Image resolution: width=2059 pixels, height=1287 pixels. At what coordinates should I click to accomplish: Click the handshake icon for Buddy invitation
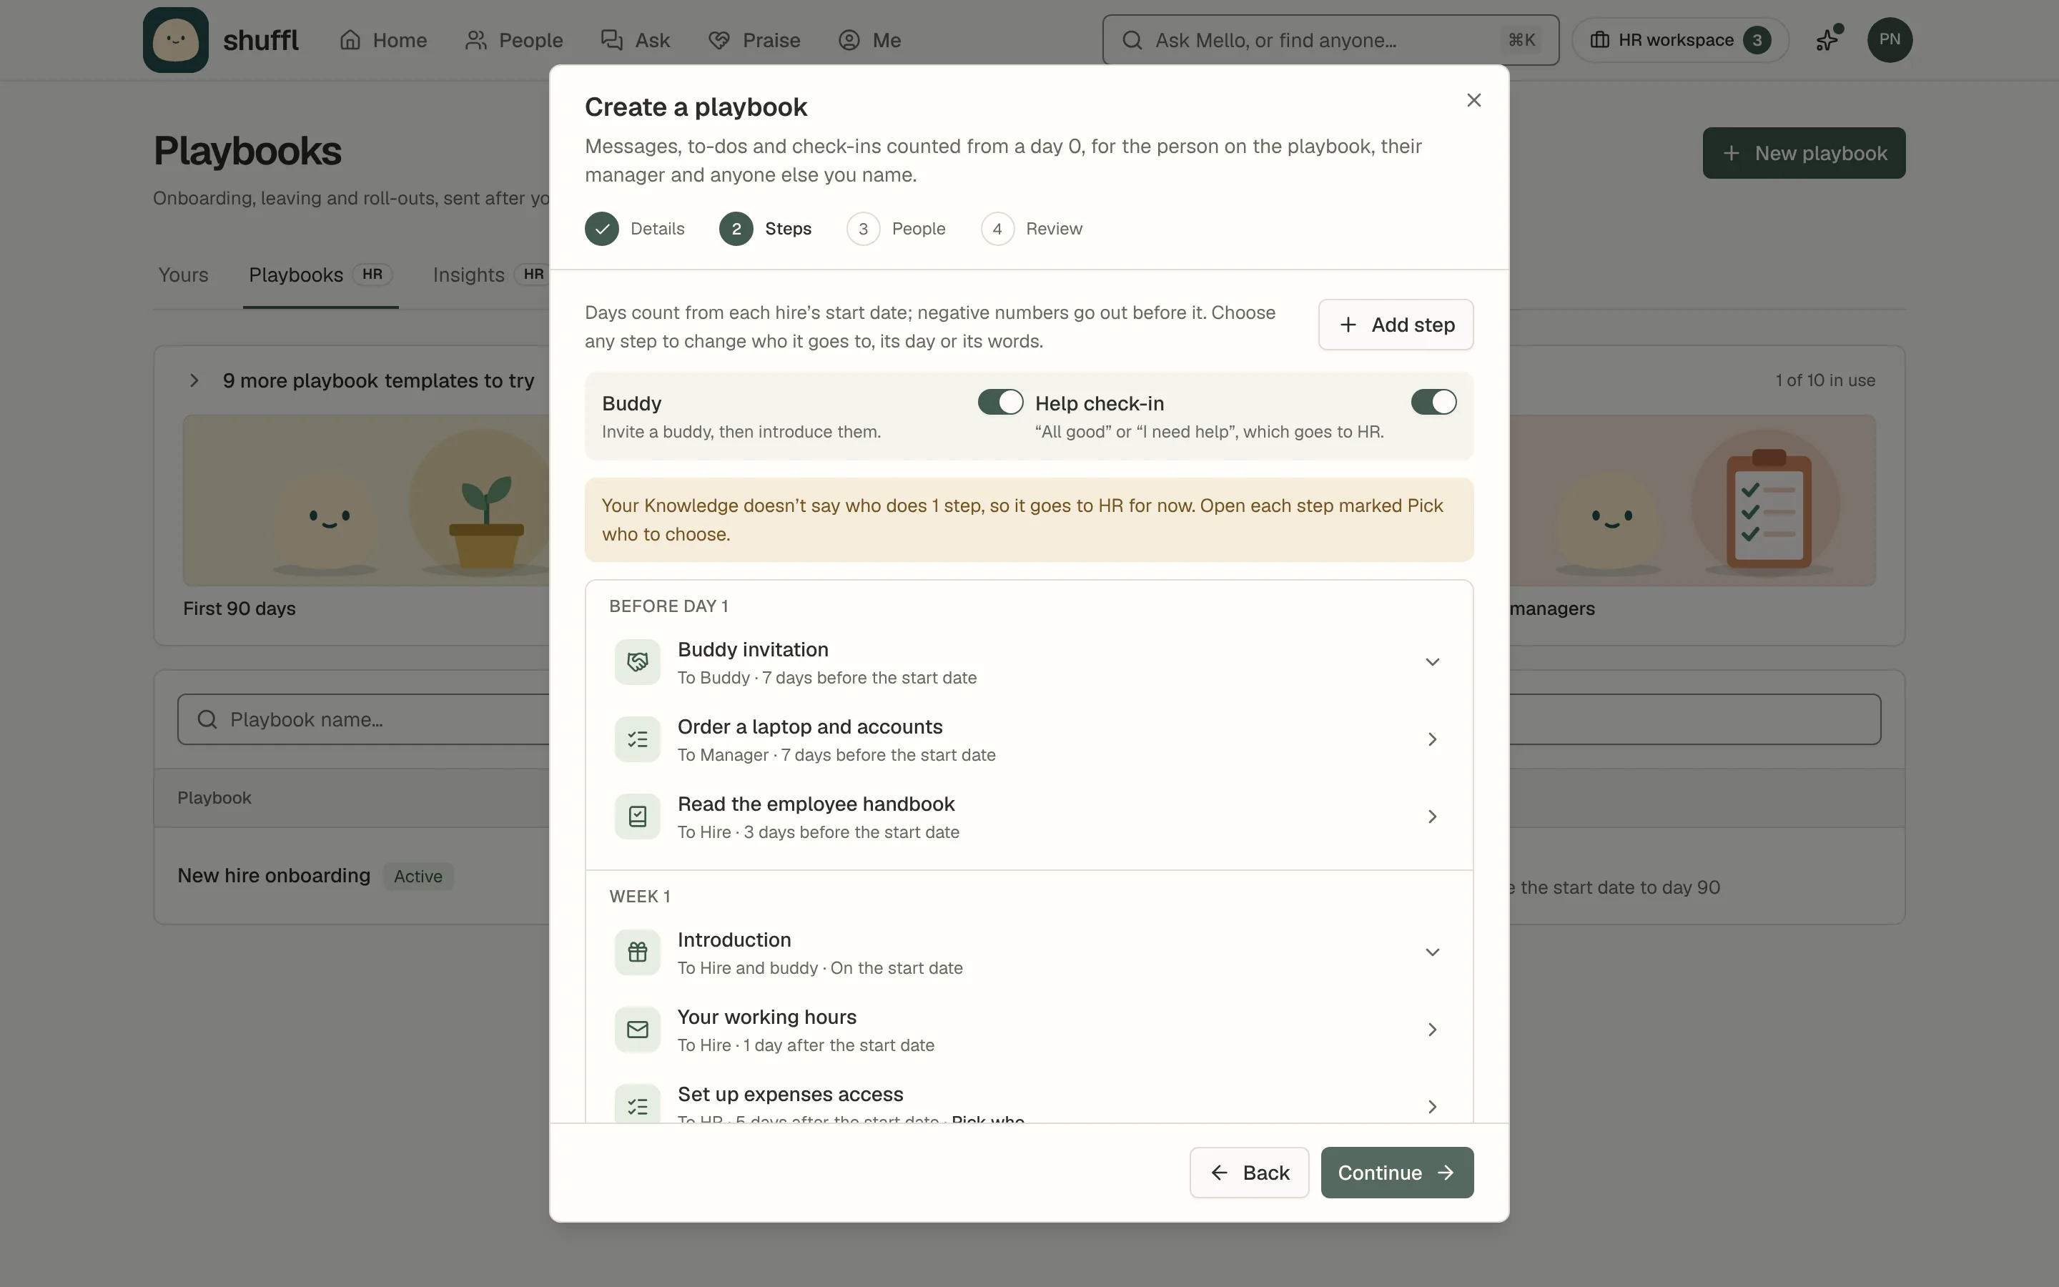point(637,662)
